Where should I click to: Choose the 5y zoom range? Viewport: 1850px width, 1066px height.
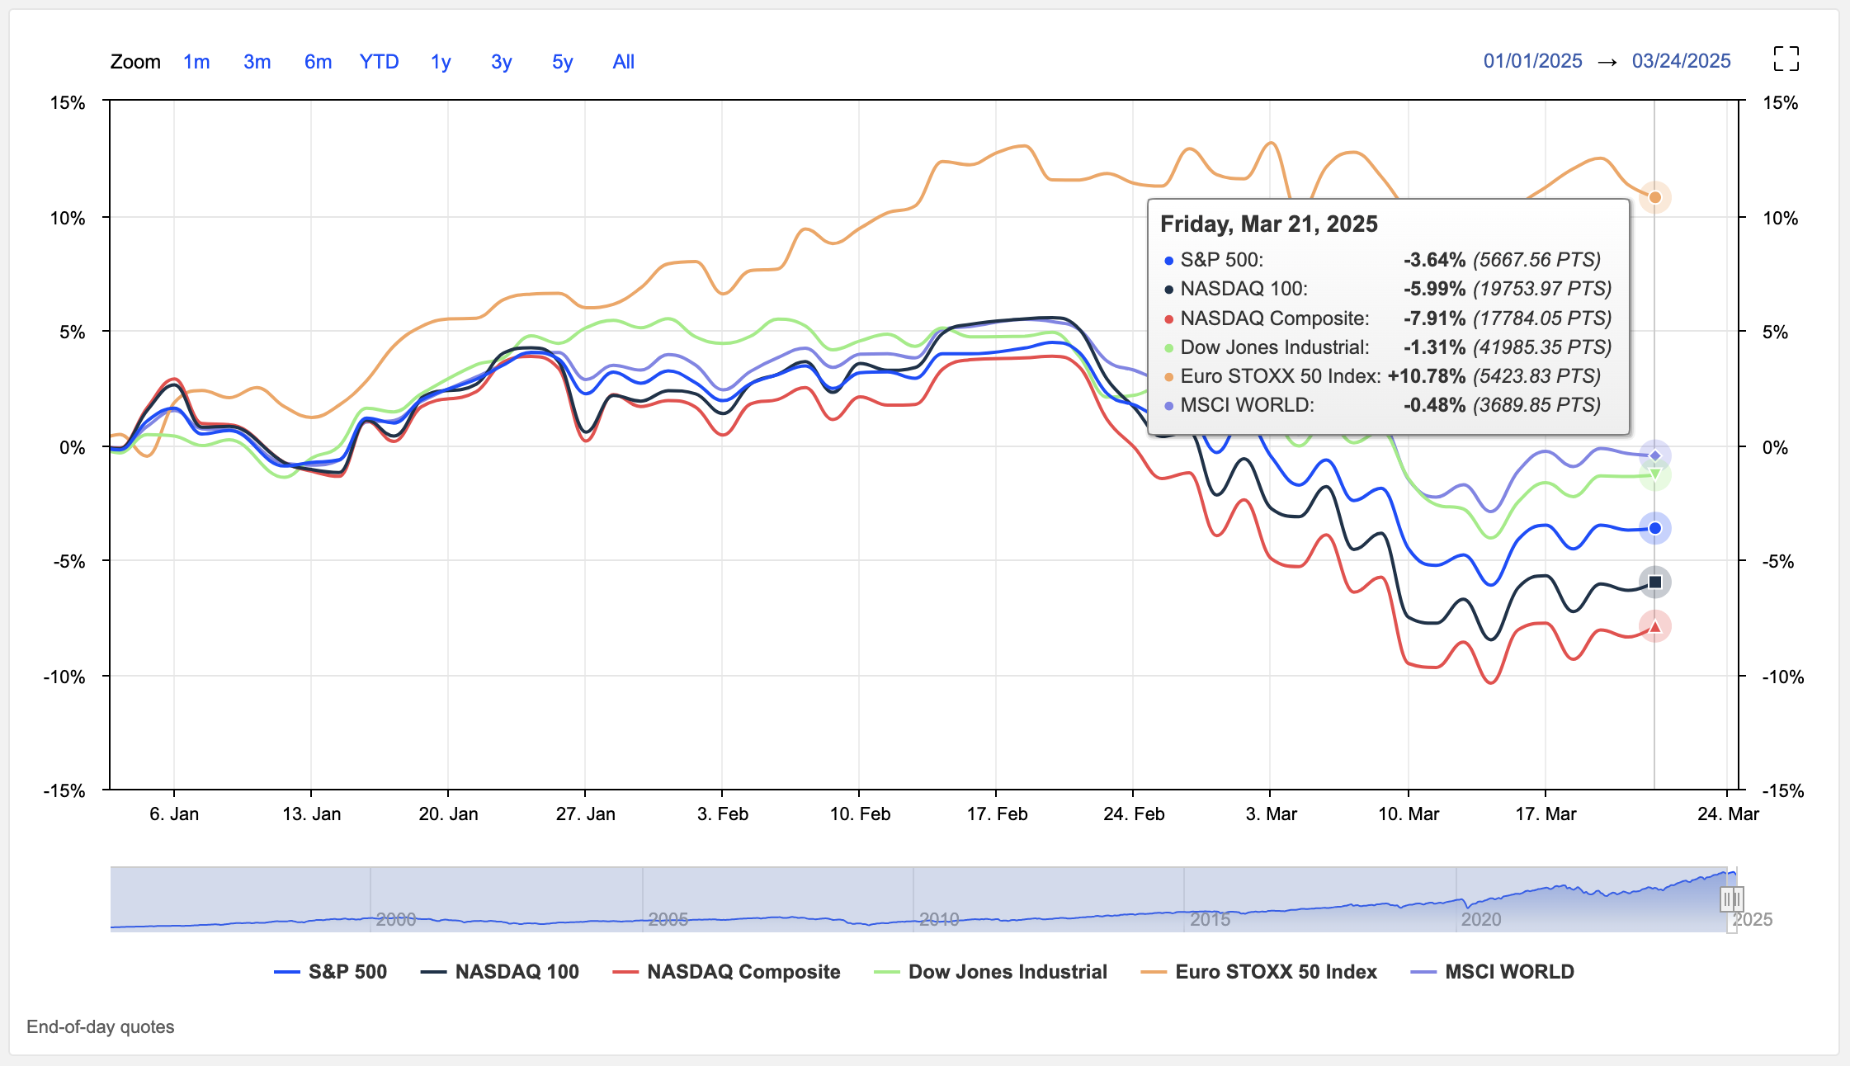(x=562, y=62)
